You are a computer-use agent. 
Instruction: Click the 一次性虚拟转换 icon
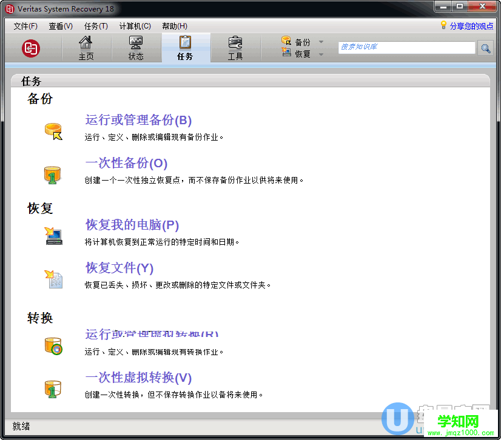pyautogui.click(x=53, y=388)
